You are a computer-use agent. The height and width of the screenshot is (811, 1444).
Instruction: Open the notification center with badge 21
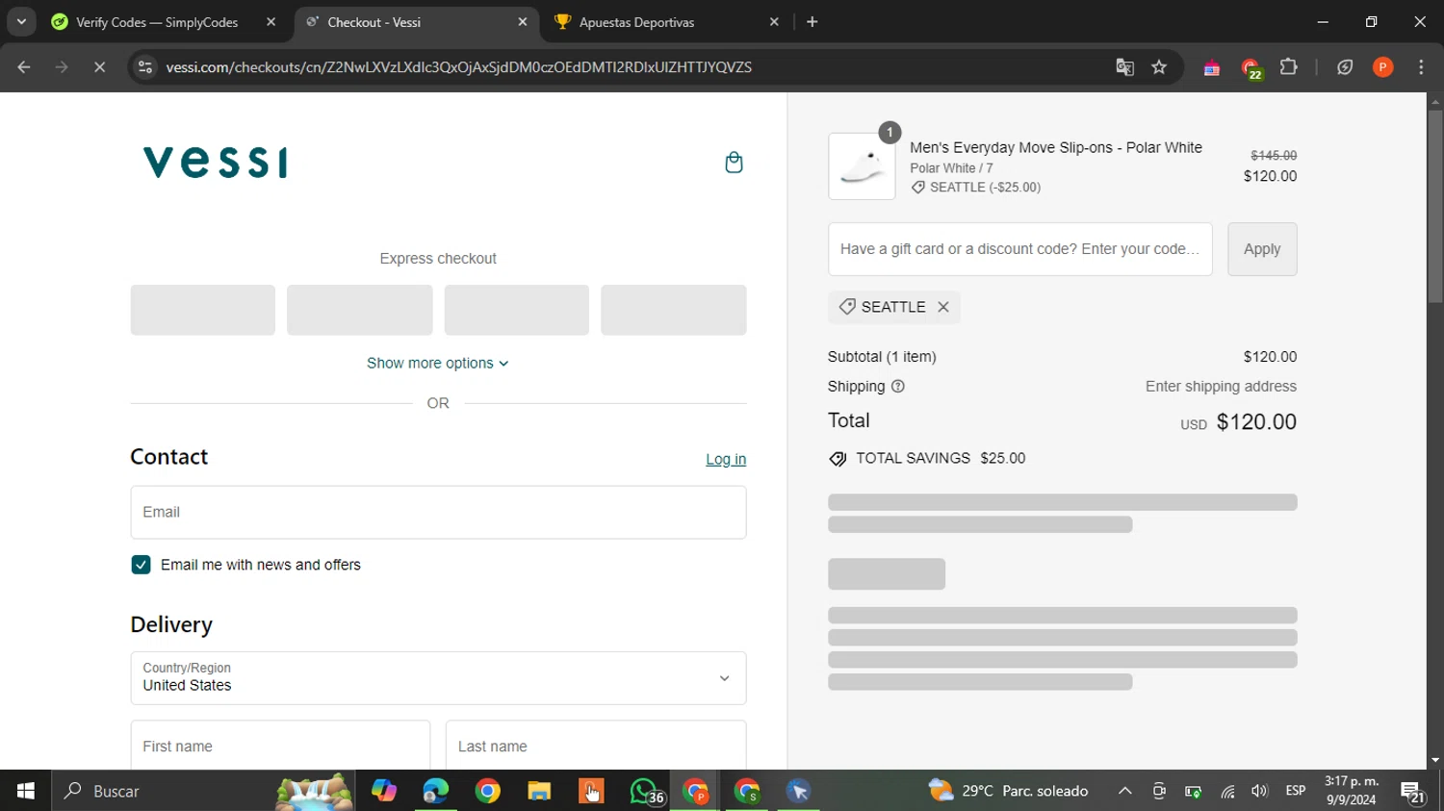tap(1412, 792)
